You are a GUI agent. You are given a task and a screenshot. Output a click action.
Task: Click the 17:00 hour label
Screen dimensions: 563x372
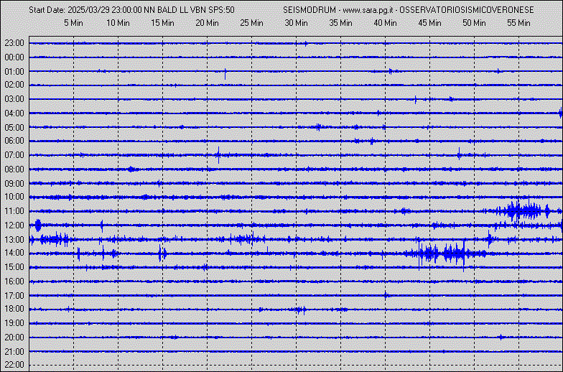(x=14, y=296)
